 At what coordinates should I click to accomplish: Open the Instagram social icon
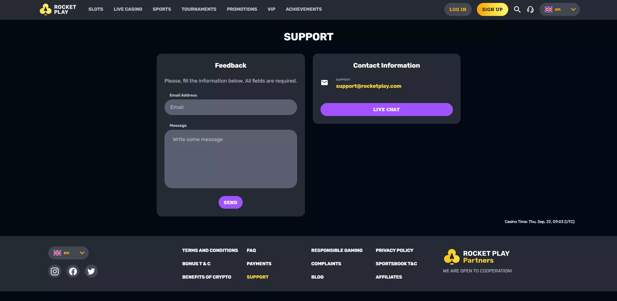tap(55, 271)
